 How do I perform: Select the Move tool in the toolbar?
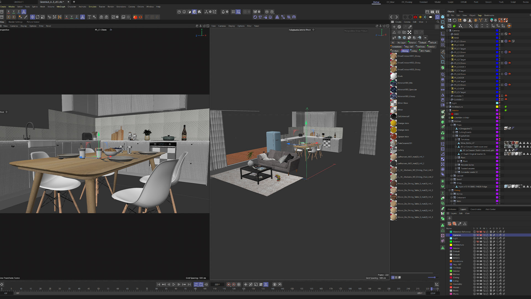click(x=32, y=17)
